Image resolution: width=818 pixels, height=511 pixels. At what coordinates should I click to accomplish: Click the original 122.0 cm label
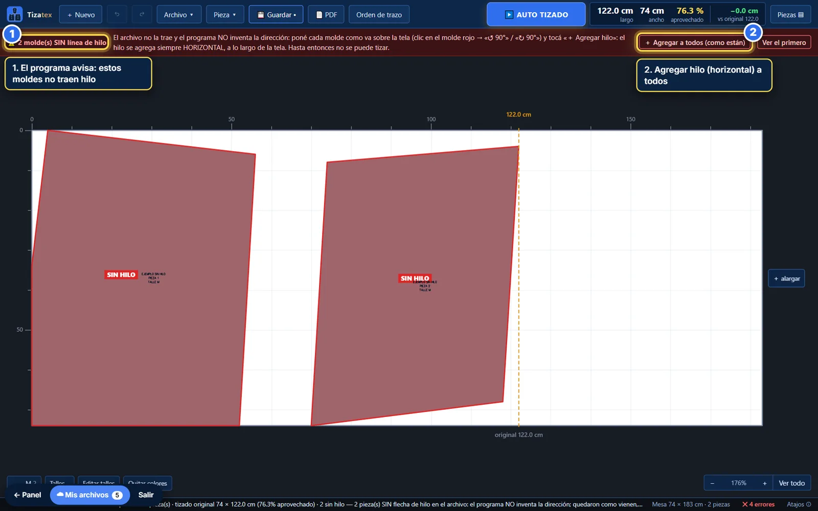click(x=518, y=435)
